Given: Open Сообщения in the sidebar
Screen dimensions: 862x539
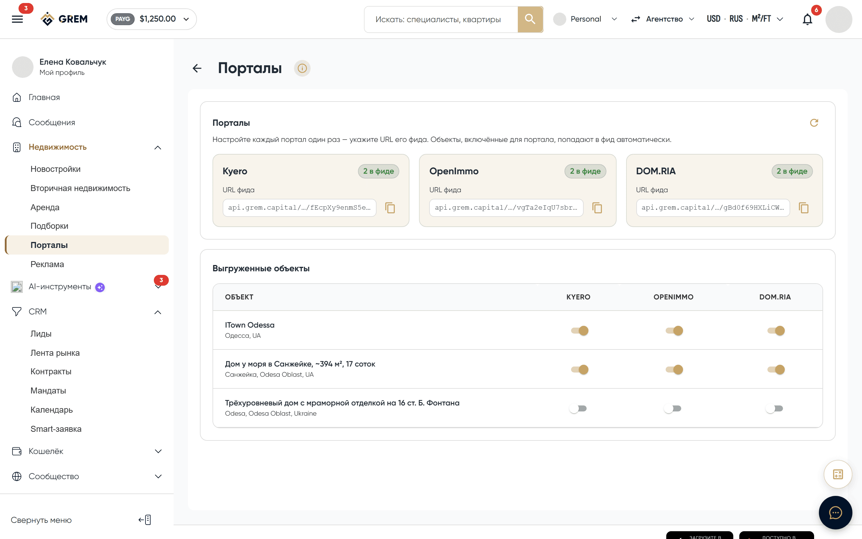Looking at the screenshot, I should pyautogui.click(x=52, y=122).
